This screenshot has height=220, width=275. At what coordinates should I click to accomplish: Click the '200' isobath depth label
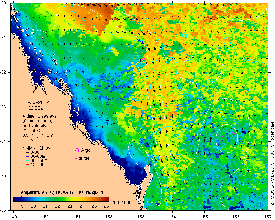tap(115, 203)
